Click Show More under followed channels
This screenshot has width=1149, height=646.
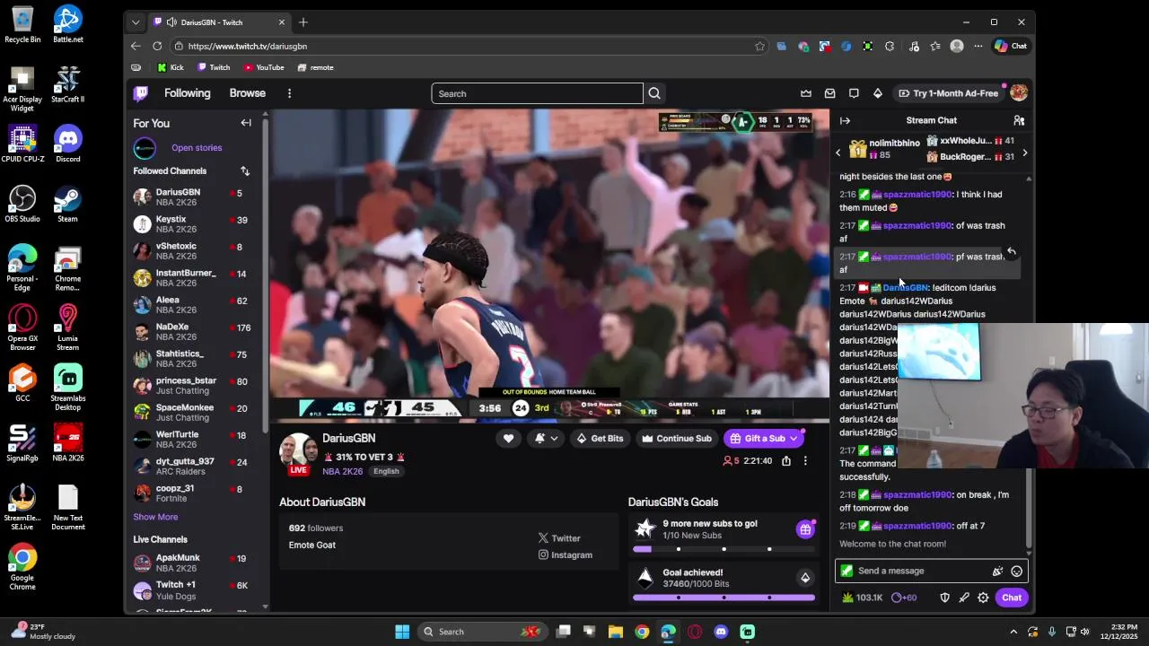coord(155,517)
